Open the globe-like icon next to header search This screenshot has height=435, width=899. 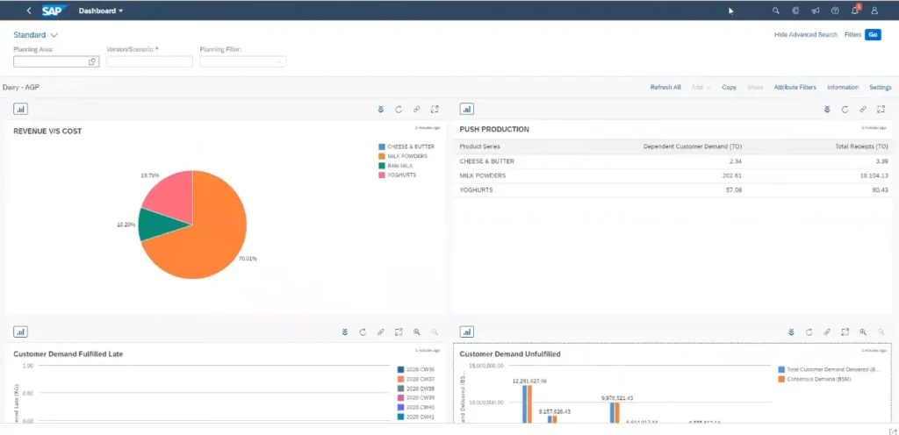point(795,11)
